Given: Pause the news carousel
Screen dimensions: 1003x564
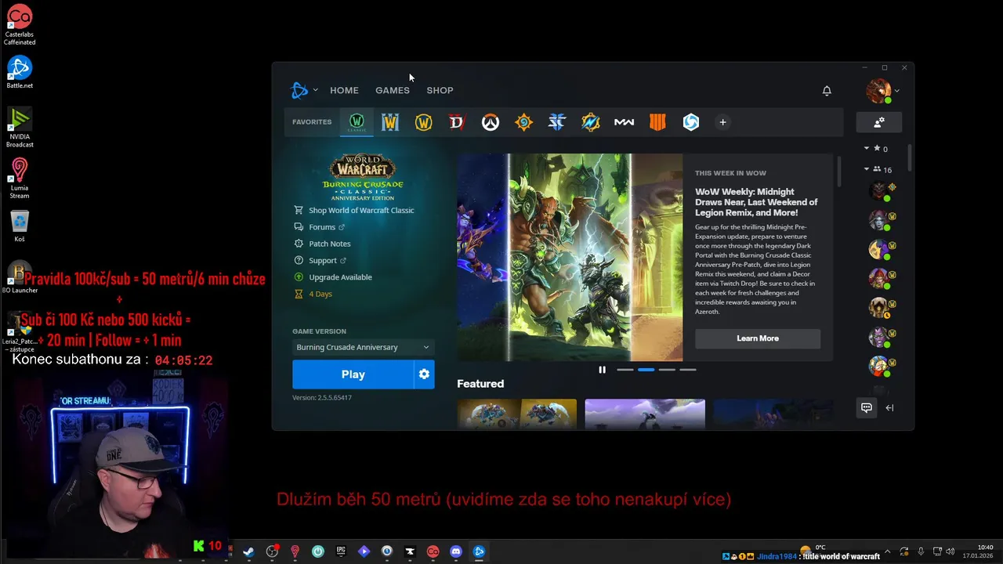Looking at the screenshot, I should pyautogui.click(x=602, y=370).
